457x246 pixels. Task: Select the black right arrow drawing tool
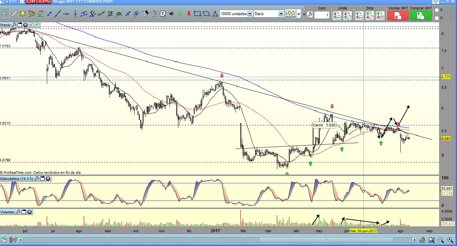click(x=172, y=14)
